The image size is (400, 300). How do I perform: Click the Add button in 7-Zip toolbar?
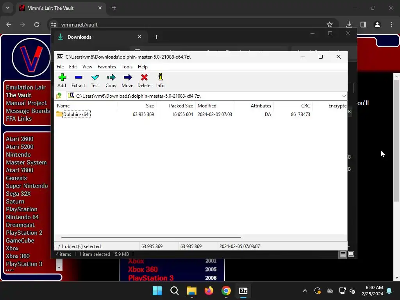62,80
